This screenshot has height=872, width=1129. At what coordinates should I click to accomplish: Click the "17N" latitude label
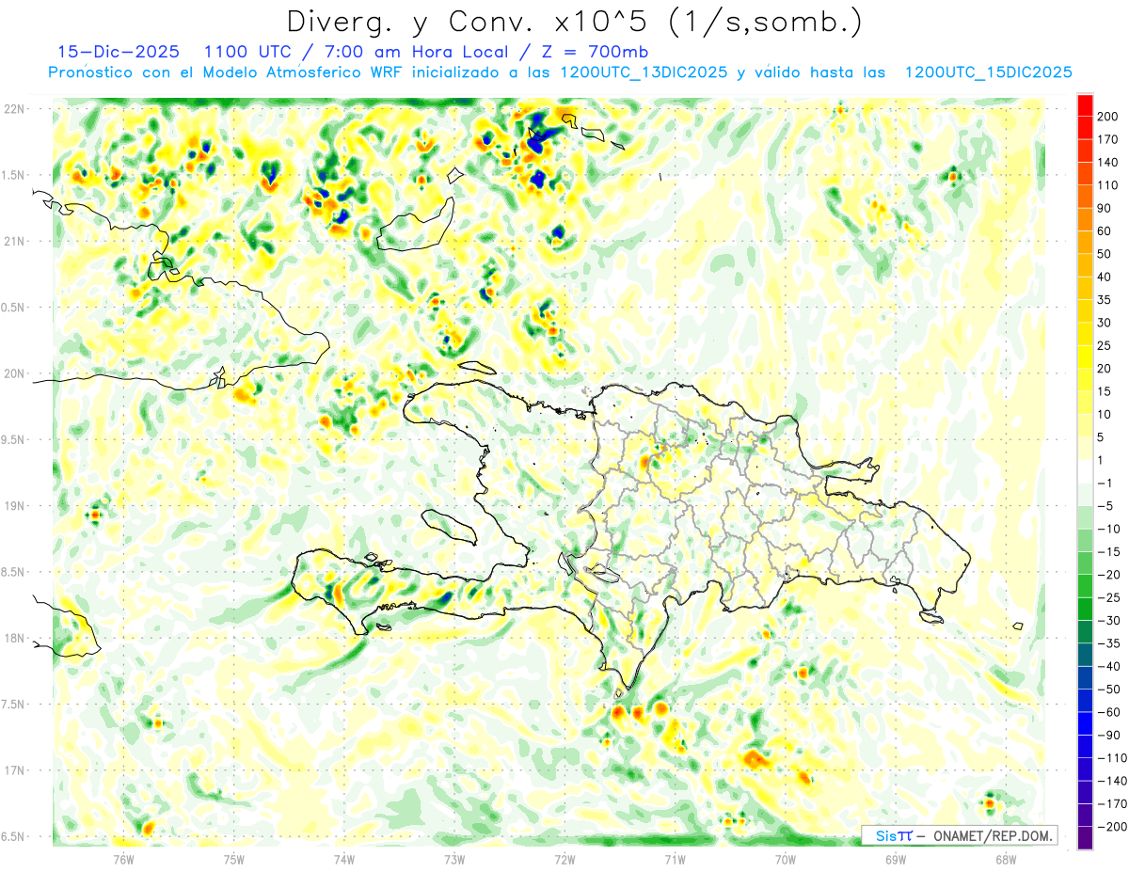pyautogui.click(x=14, y=770)
